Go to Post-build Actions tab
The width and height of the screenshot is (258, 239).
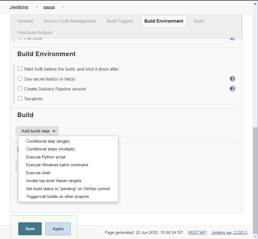pyautogui.click(x=35, y=32)
